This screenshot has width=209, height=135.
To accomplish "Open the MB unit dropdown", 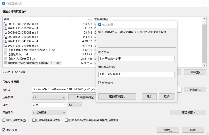I will point(75,105).
